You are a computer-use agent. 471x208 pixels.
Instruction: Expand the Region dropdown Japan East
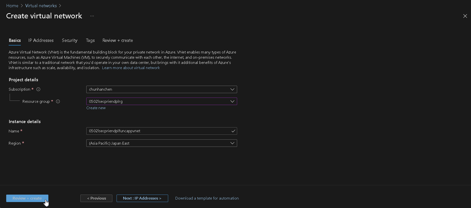click(x=162, y=143)
